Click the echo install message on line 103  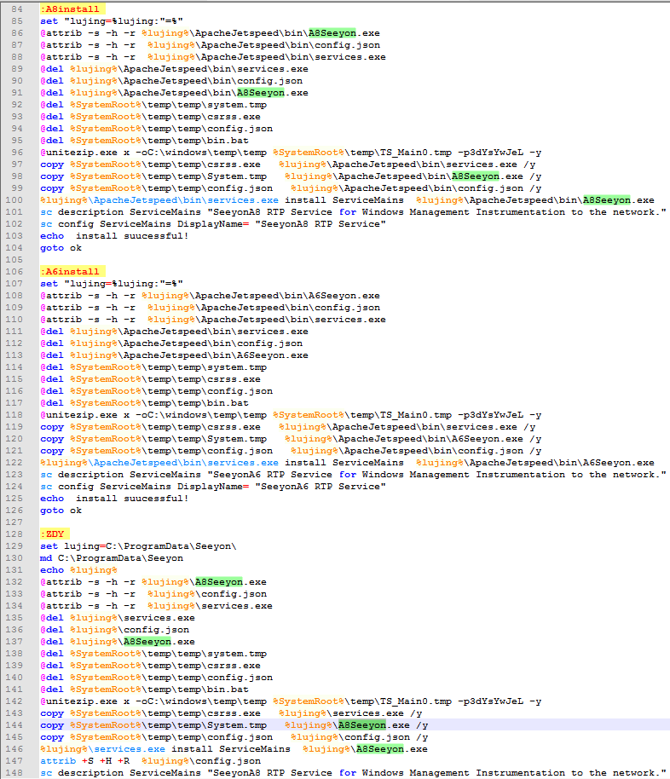[114, 236]
